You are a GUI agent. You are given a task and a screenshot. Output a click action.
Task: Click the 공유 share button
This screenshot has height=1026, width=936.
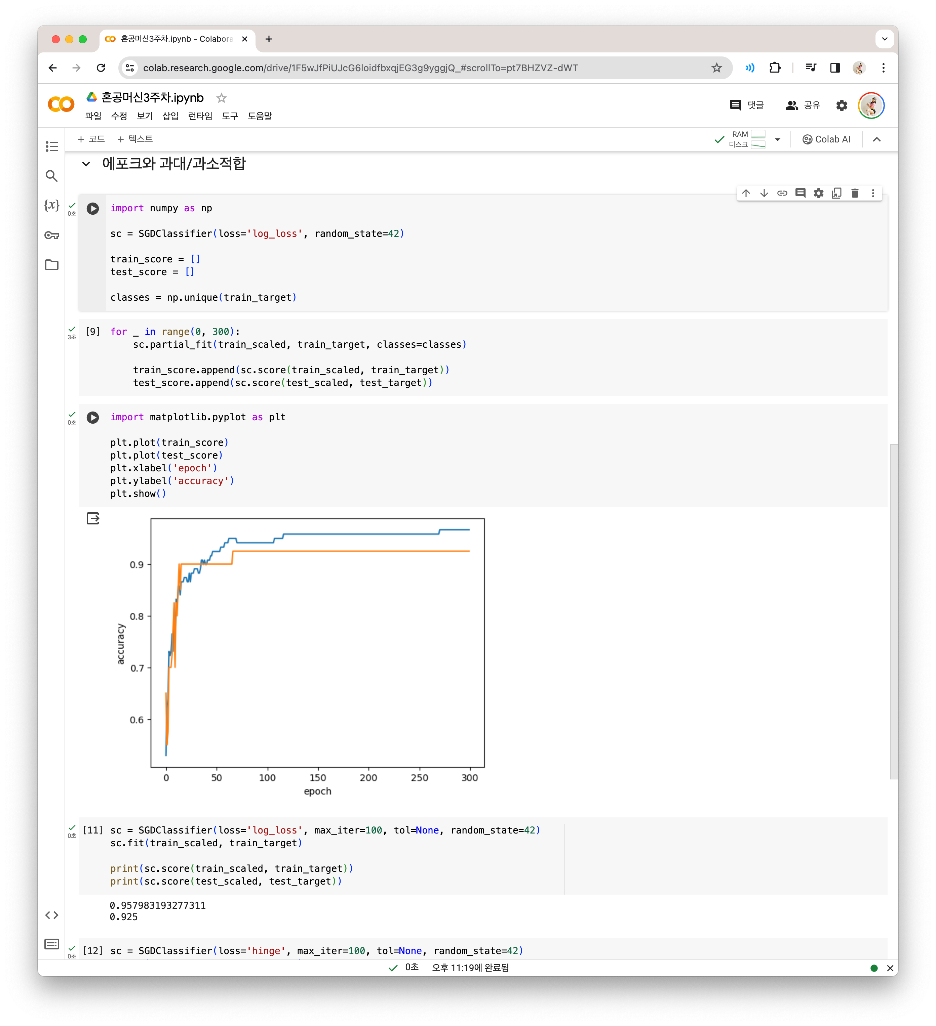coord(803,105)
